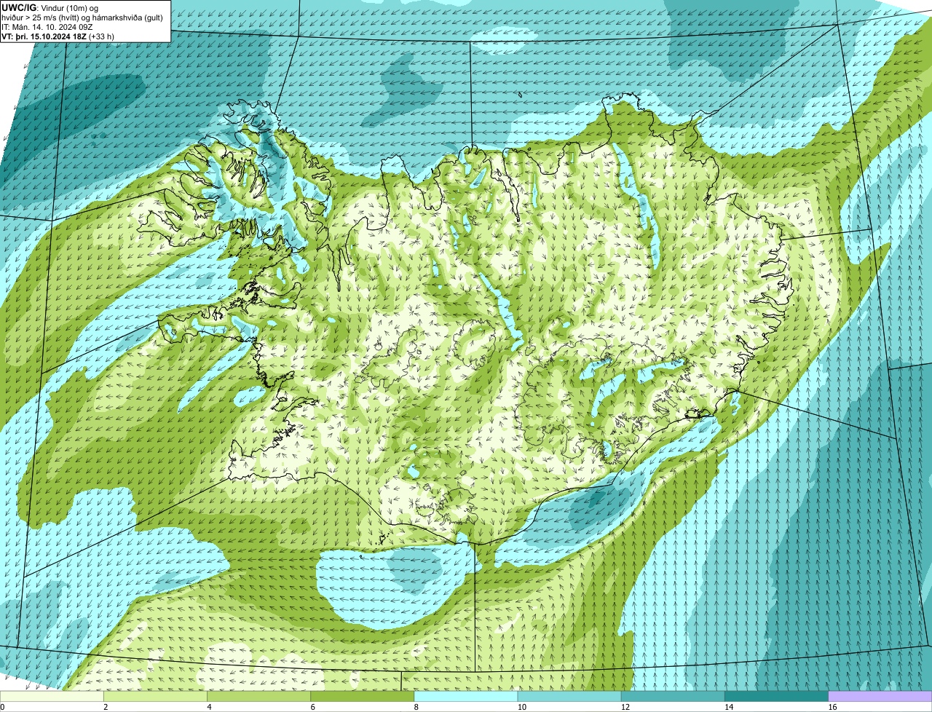Click the 8–10 m/s light cyan legend swatch
The height and width of the screenshot is (712, 932).
coord(466,696)
